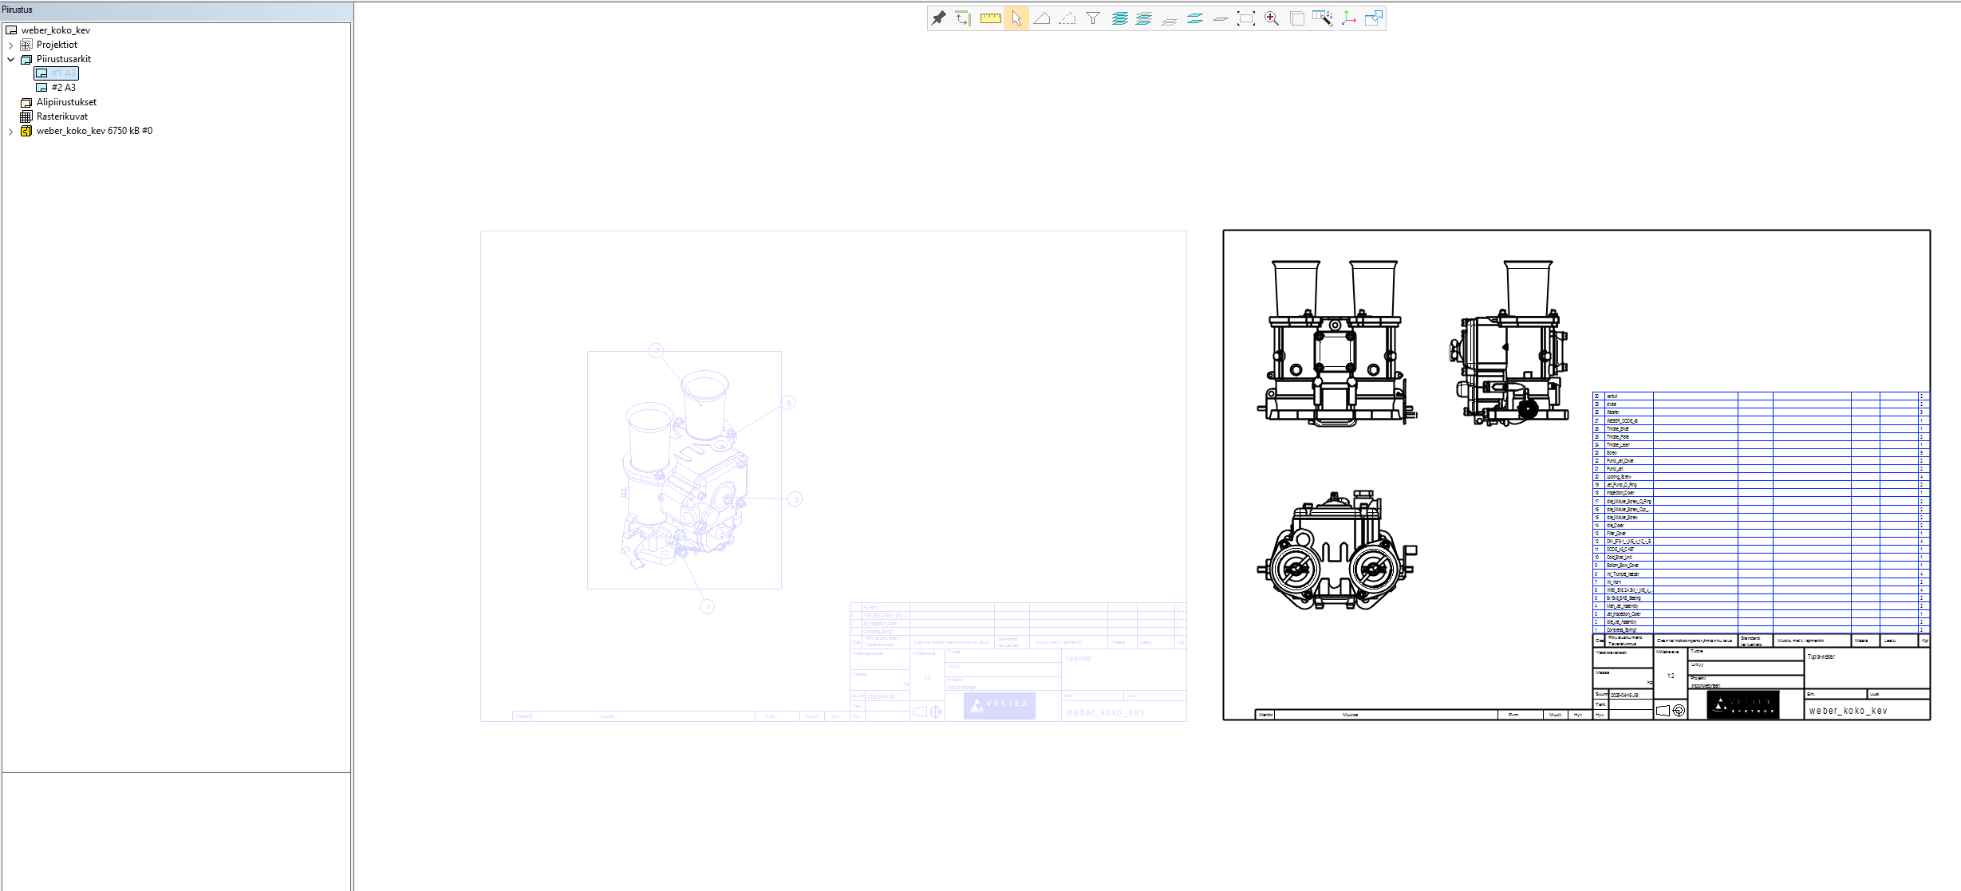Click the zoom-in magnifier icon
The image size is (1961, 891).
tap(1272, 18)
